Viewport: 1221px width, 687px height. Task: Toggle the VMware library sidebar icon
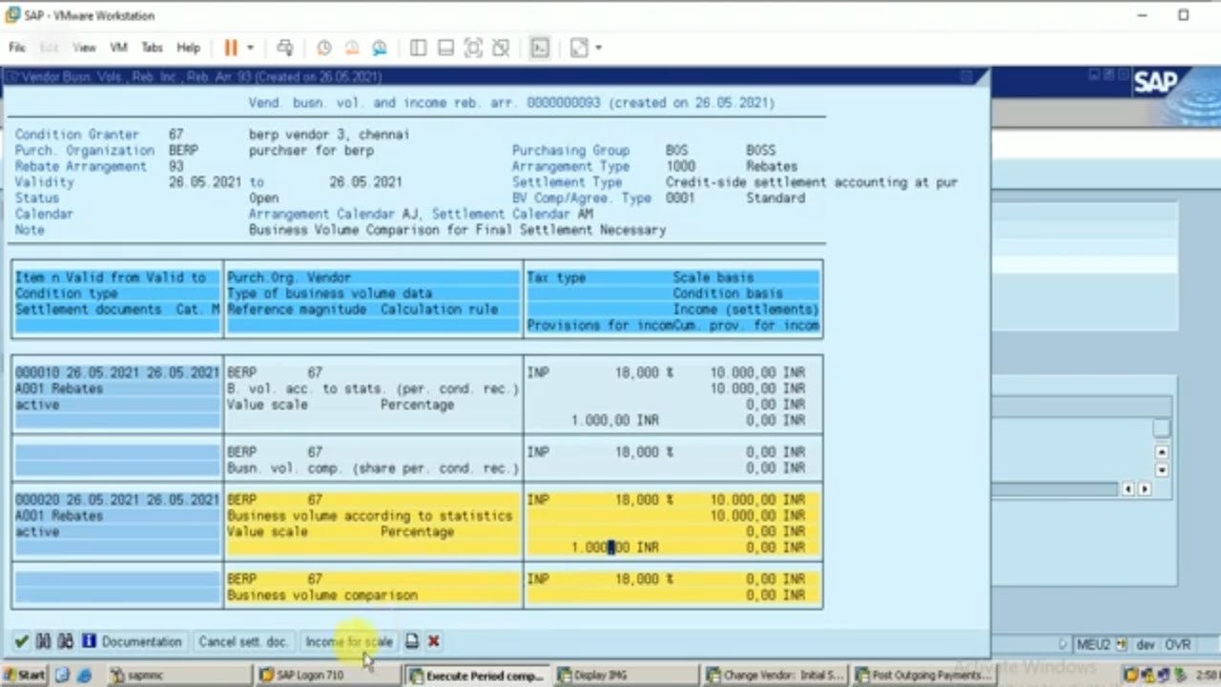[x=418, y=48]
